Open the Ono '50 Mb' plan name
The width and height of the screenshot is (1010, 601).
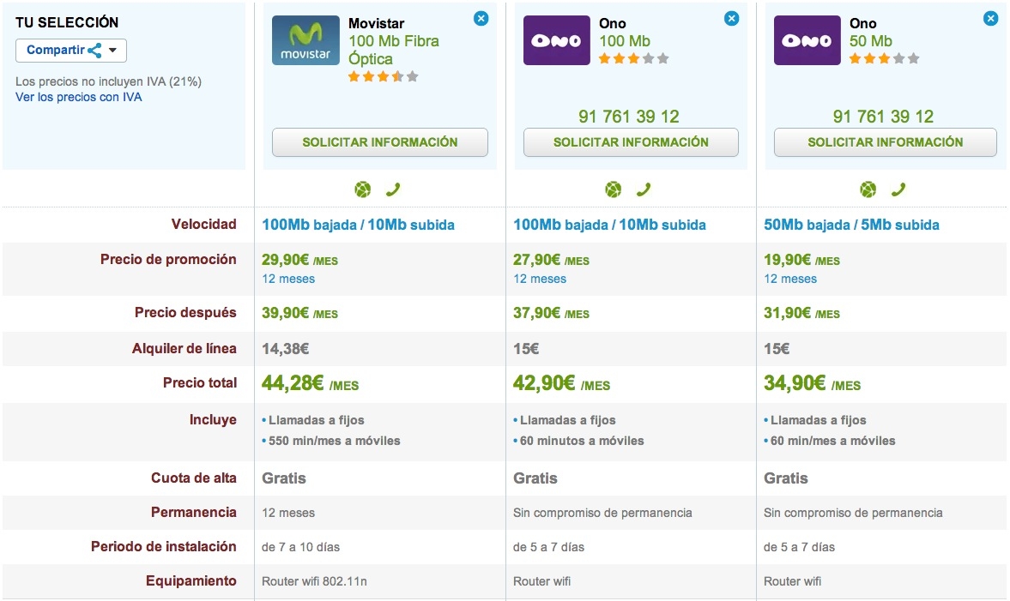tap(871, 41)
